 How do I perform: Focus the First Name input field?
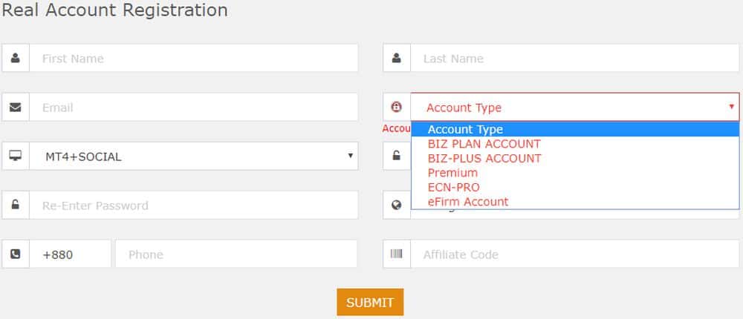point(193,58)
